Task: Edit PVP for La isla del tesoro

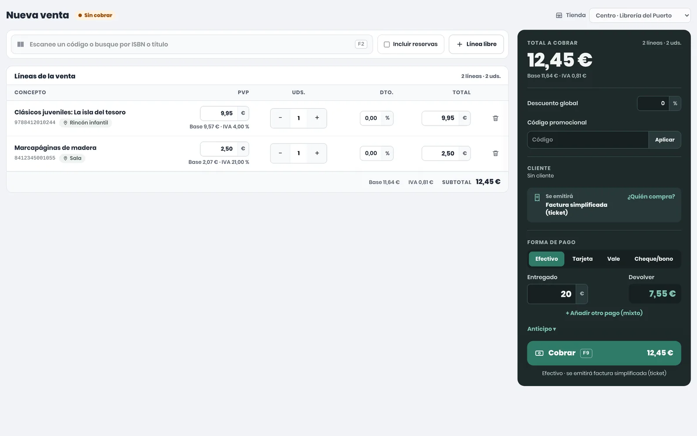Action: [x=219, y=113]
